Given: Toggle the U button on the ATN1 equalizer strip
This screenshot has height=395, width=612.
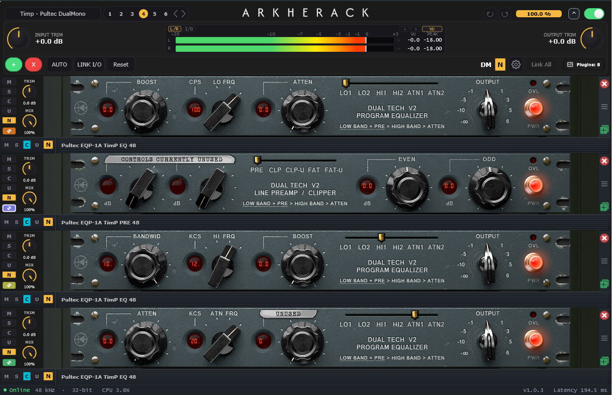Looking at the screenshot, I should [9, 342].
